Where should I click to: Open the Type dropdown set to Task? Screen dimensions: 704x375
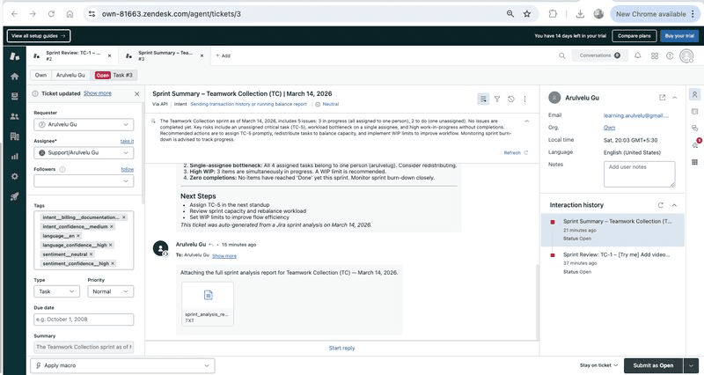[56, 291]
